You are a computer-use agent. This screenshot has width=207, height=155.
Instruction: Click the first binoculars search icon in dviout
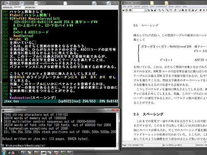(x=152, y=10)
